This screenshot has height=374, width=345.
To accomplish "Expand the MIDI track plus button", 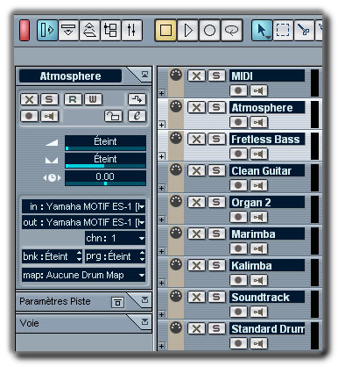I will tap(161, 93).
